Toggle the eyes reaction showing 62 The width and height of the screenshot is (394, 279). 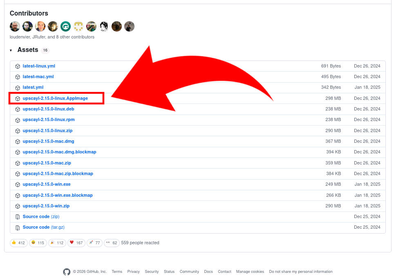coord(112,243)
